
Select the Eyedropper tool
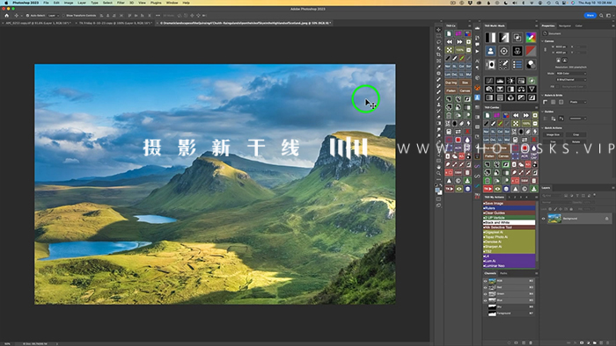438,67
